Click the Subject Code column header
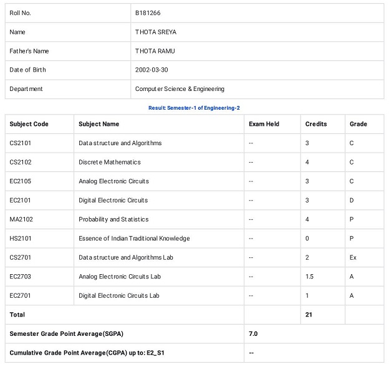Screen dimensions: 389x367 [29, 124]
